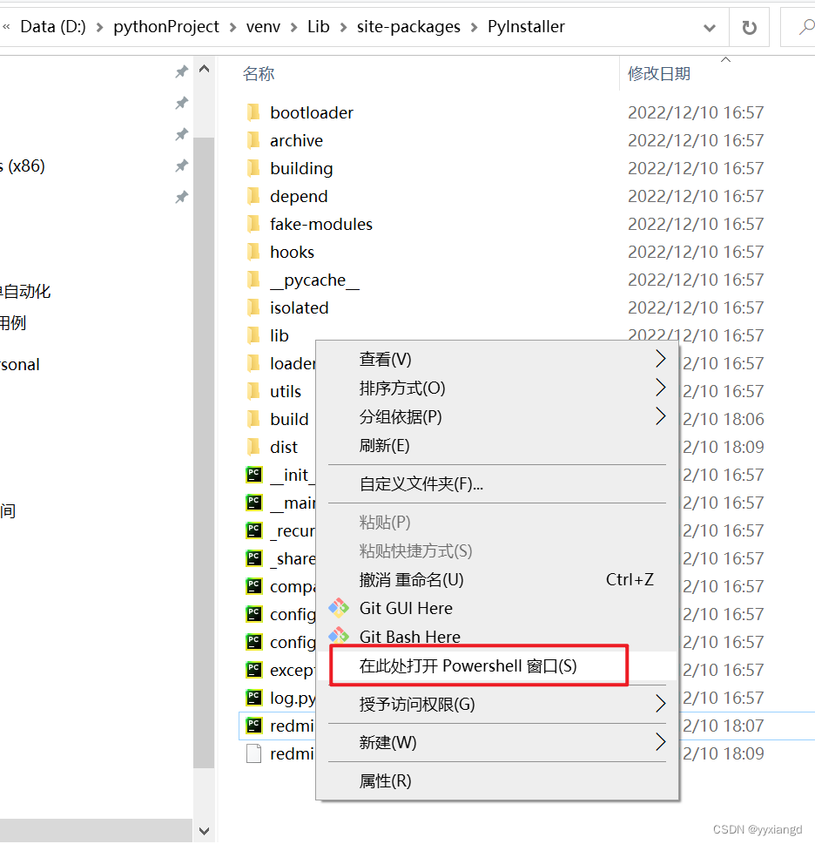Select the depend folder icon
This screenshot has width=815, height=844.
pyautogui.click(x=253, y=197)
